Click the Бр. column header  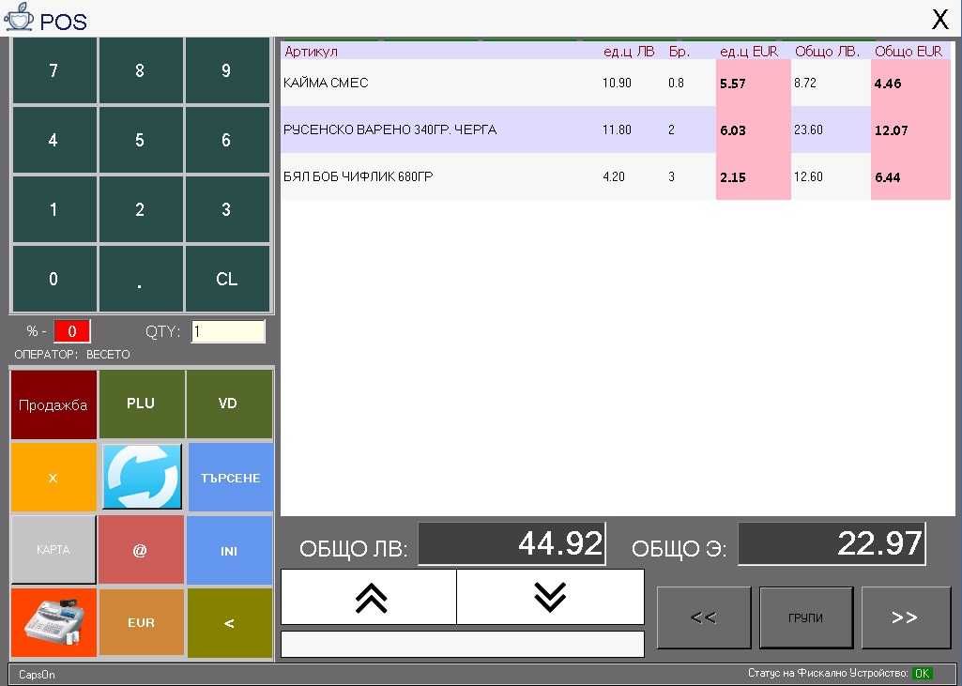tap(680, 52)
